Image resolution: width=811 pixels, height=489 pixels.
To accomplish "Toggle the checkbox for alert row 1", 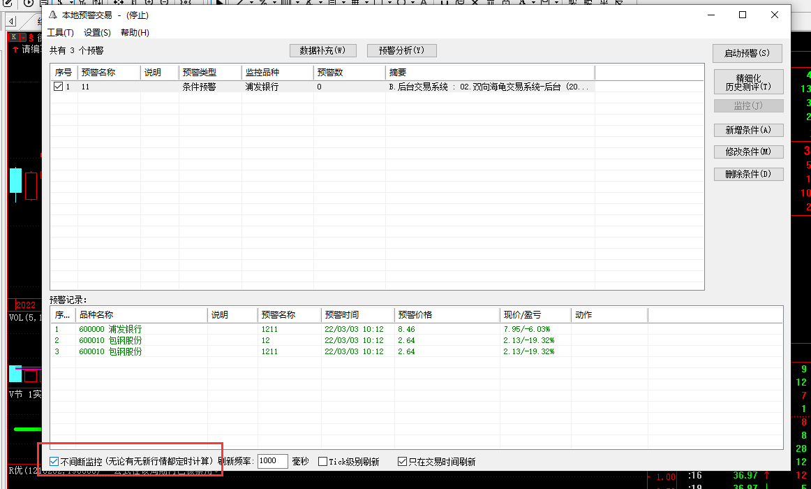I will click(59, 87).
